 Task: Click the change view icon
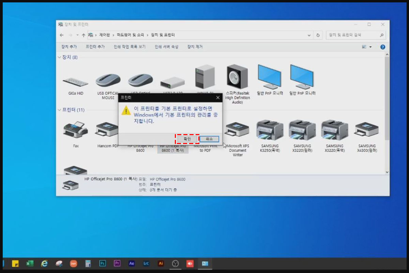point(364,47)
